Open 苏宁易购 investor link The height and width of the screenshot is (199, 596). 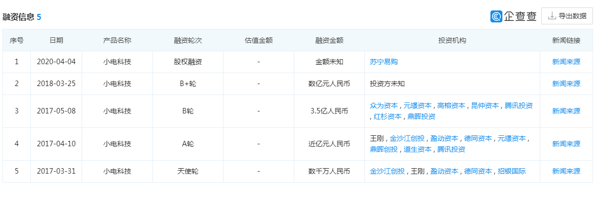pyautogui.click(x=383, y=62)
